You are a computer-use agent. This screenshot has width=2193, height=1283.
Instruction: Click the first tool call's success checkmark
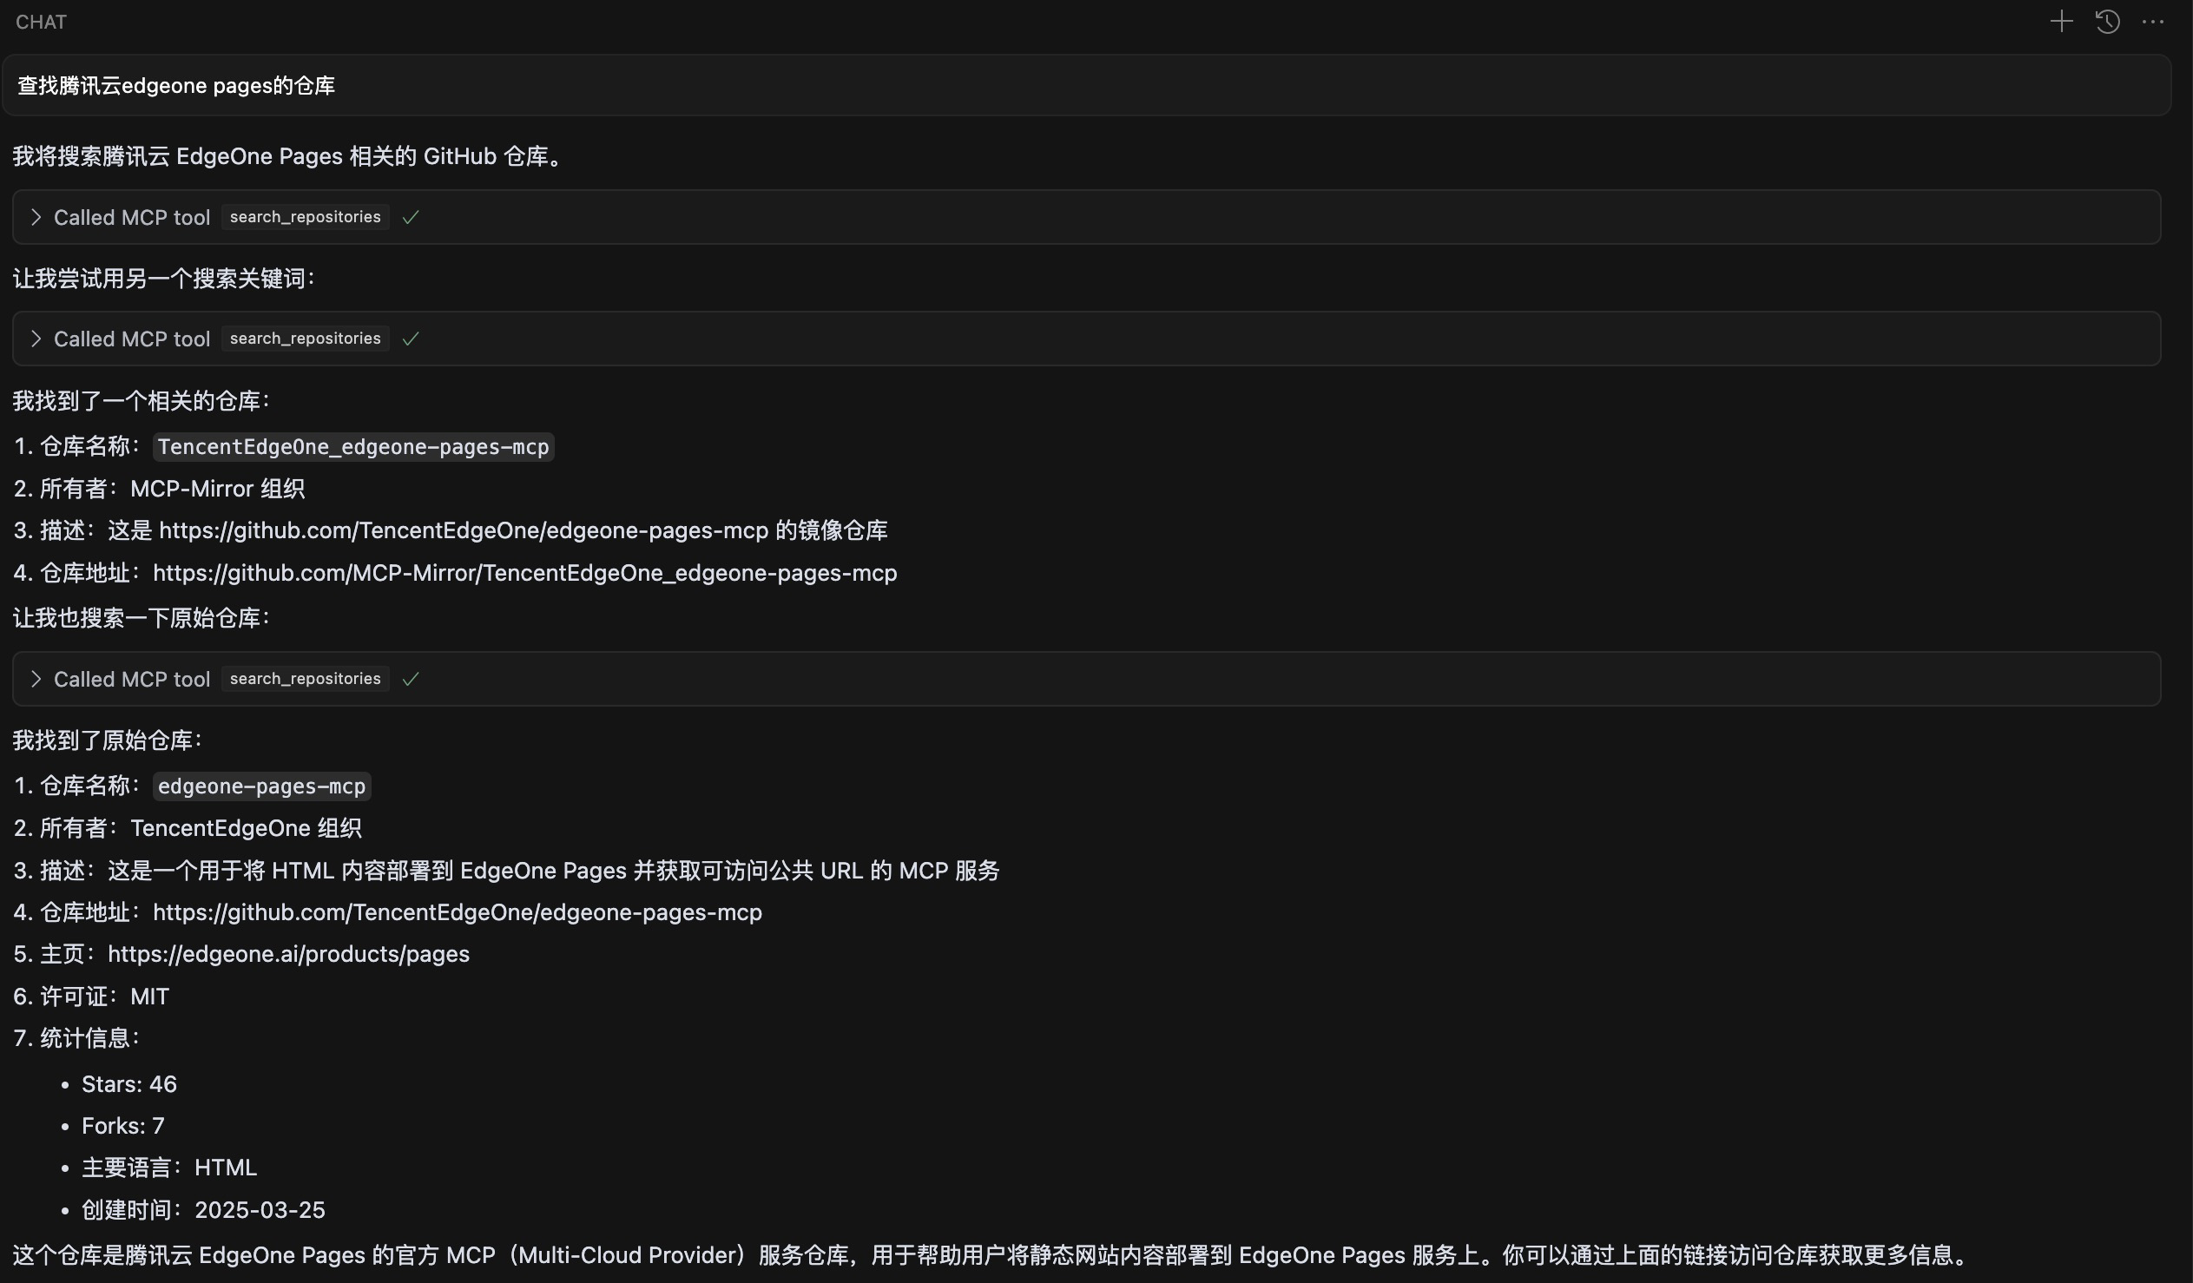(x=411, y=218)
